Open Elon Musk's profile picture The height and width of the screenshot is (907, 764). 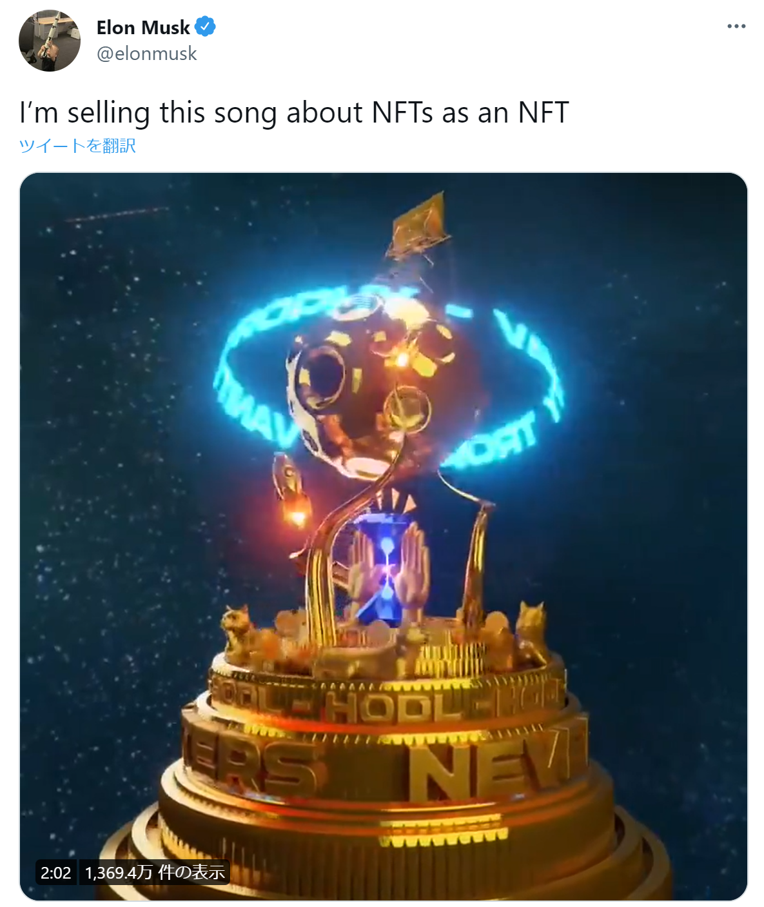tap(50, 41)
